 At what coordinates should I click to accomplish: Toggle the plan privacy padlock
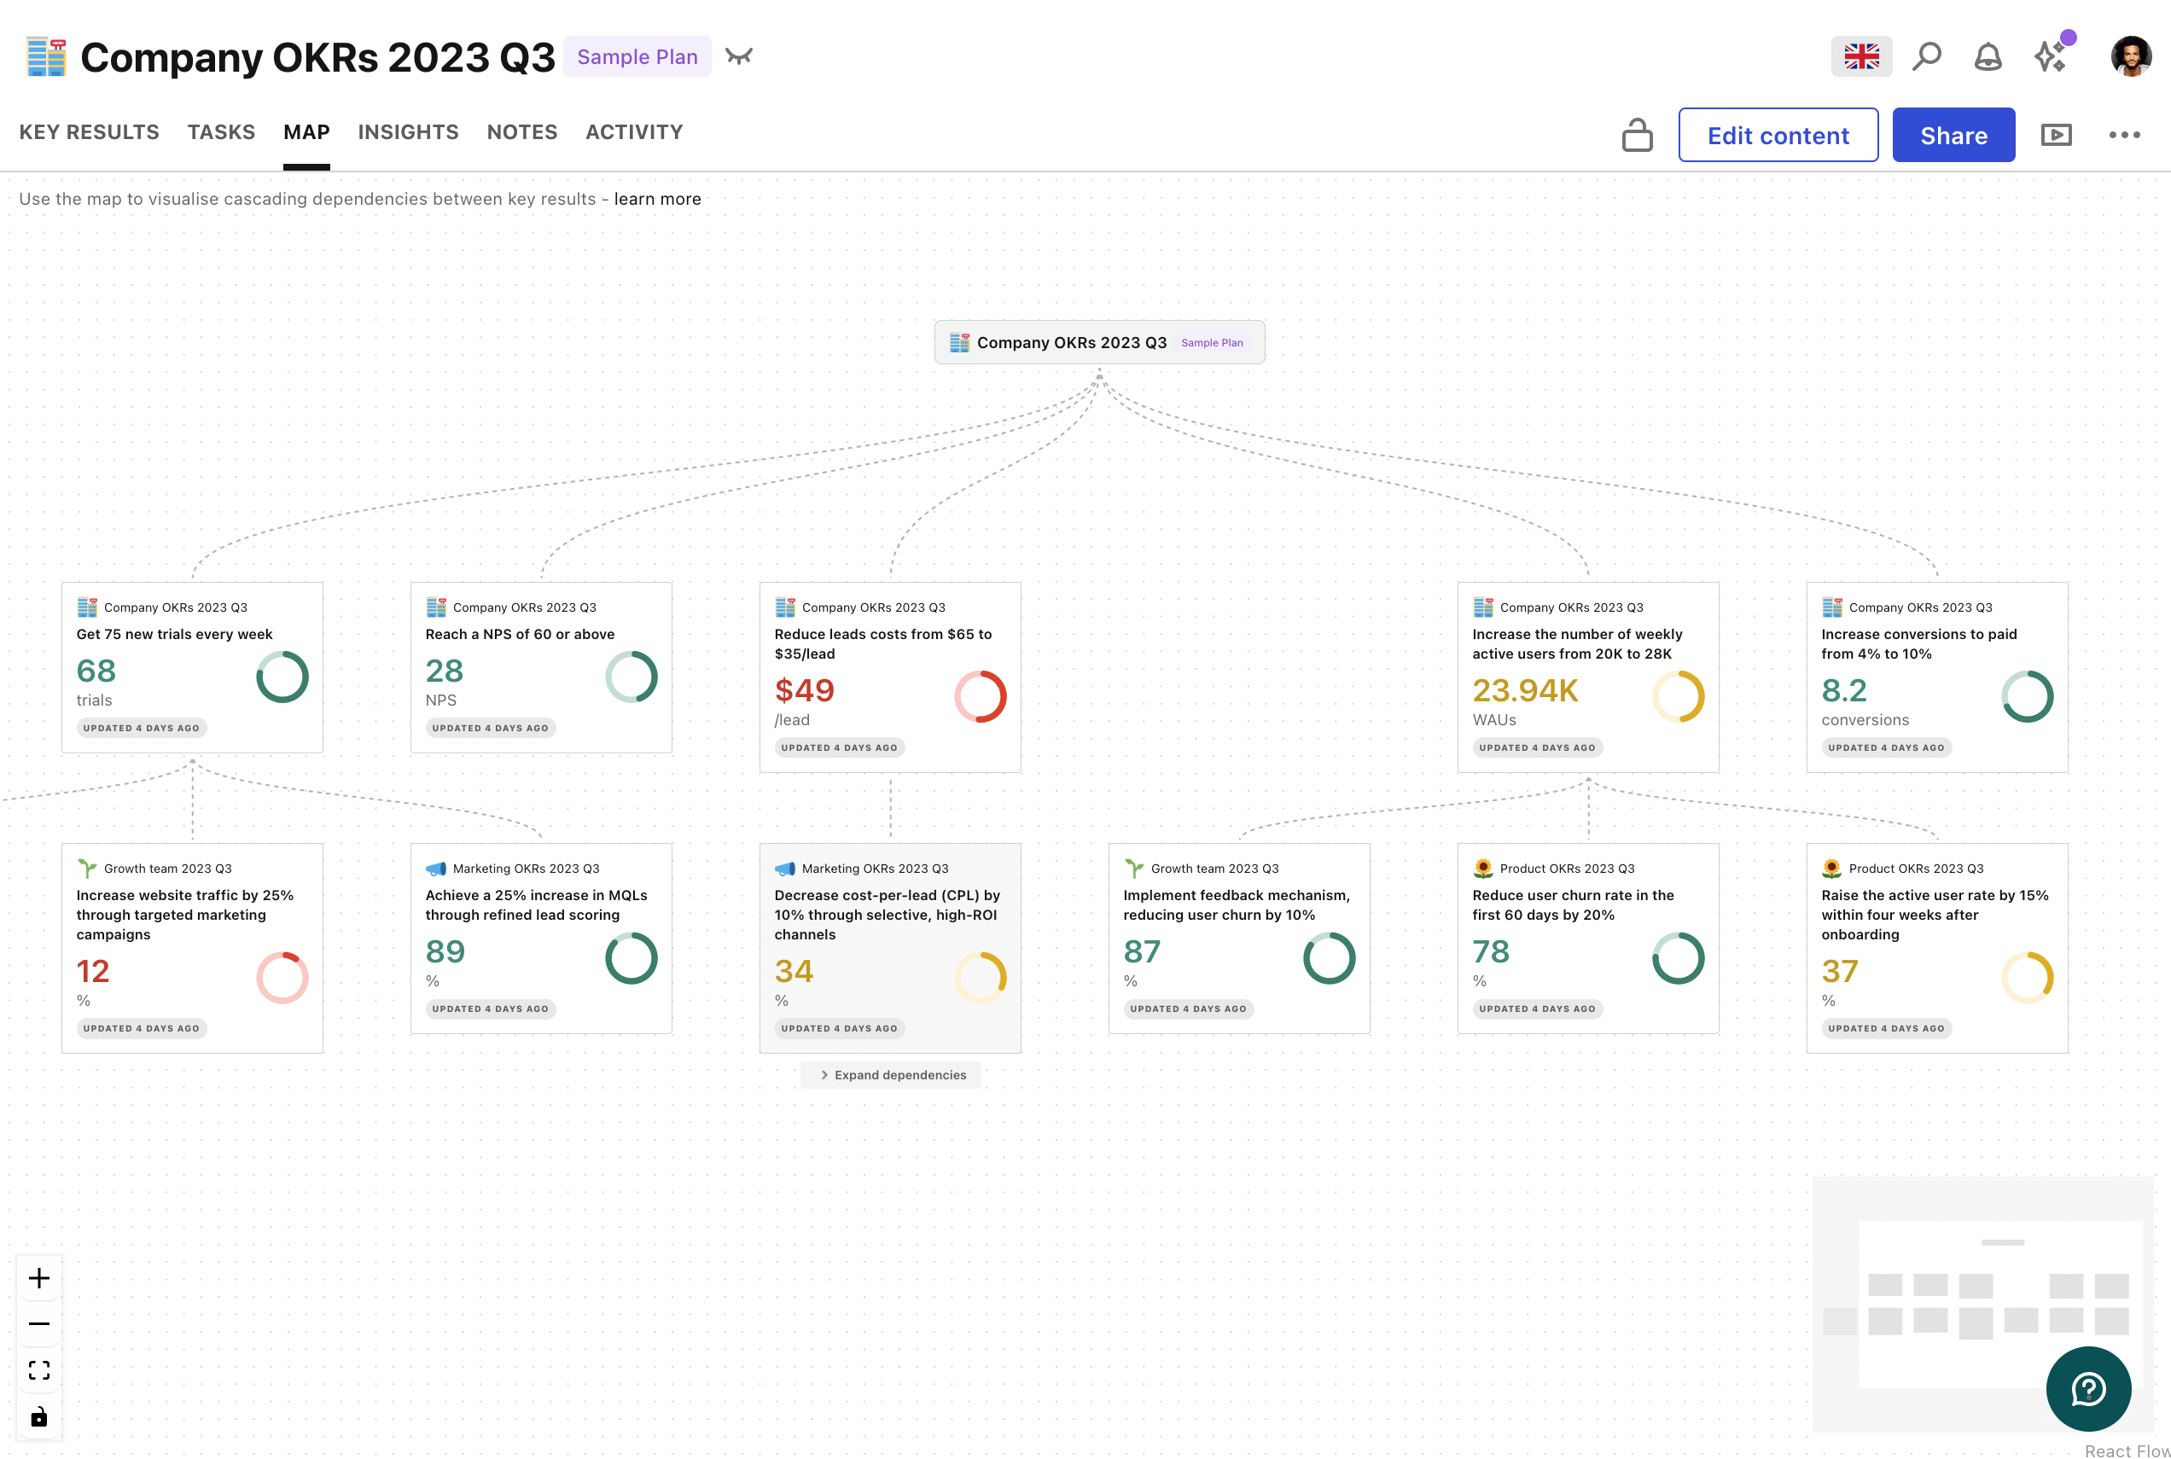point(1637,135)
